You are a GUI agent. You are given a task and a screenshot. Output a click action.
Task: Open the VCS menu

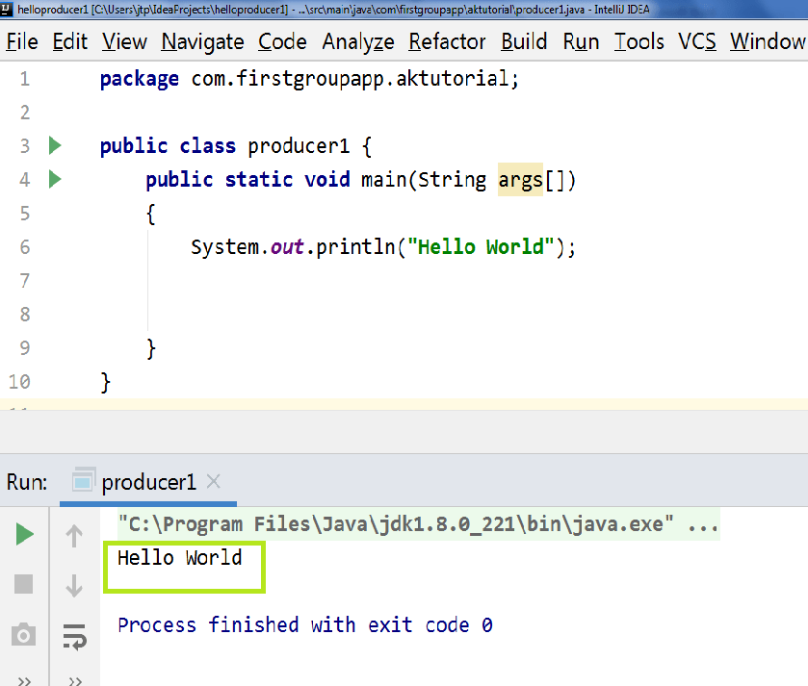[x=696, y=41]
